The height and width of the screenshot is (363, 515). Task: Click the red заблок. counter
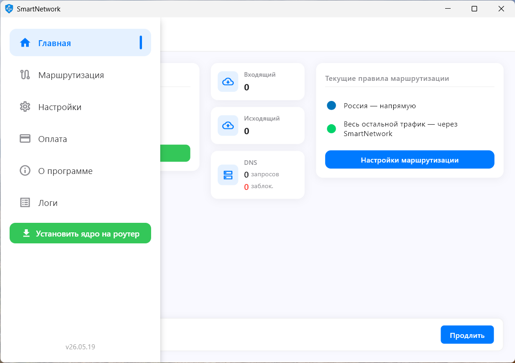click(x=258, y=186)
